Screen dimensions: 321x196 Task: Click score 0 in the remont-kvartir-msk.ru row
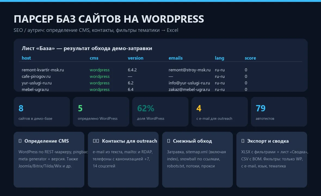246,70
